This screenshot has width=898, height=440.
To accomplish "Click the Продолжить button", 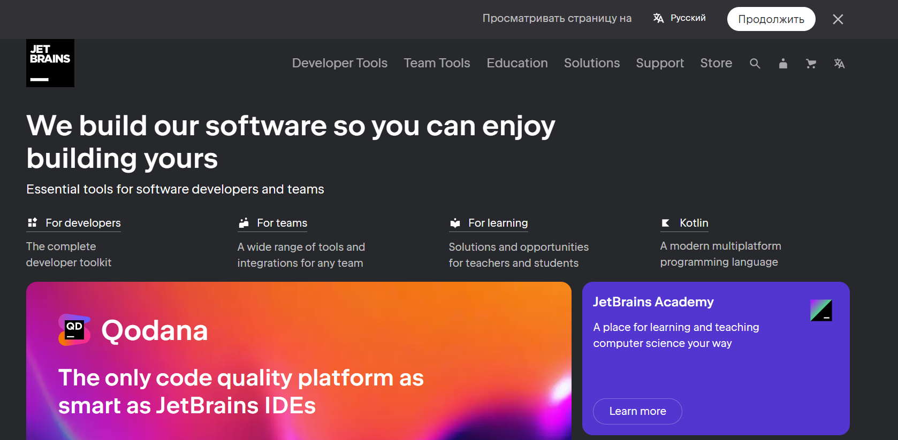I will 771,19.
